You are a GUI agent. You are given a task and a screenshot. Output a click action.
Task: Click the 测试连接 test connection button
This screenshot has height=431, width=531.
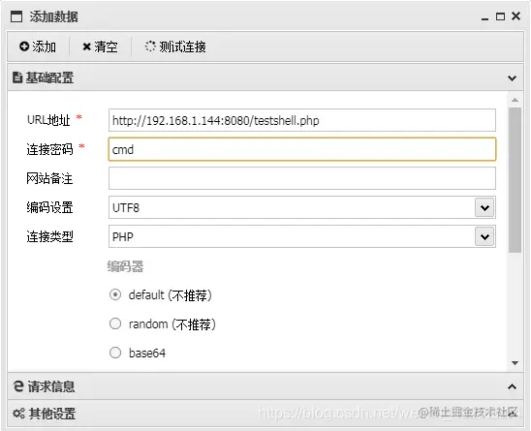175,46
